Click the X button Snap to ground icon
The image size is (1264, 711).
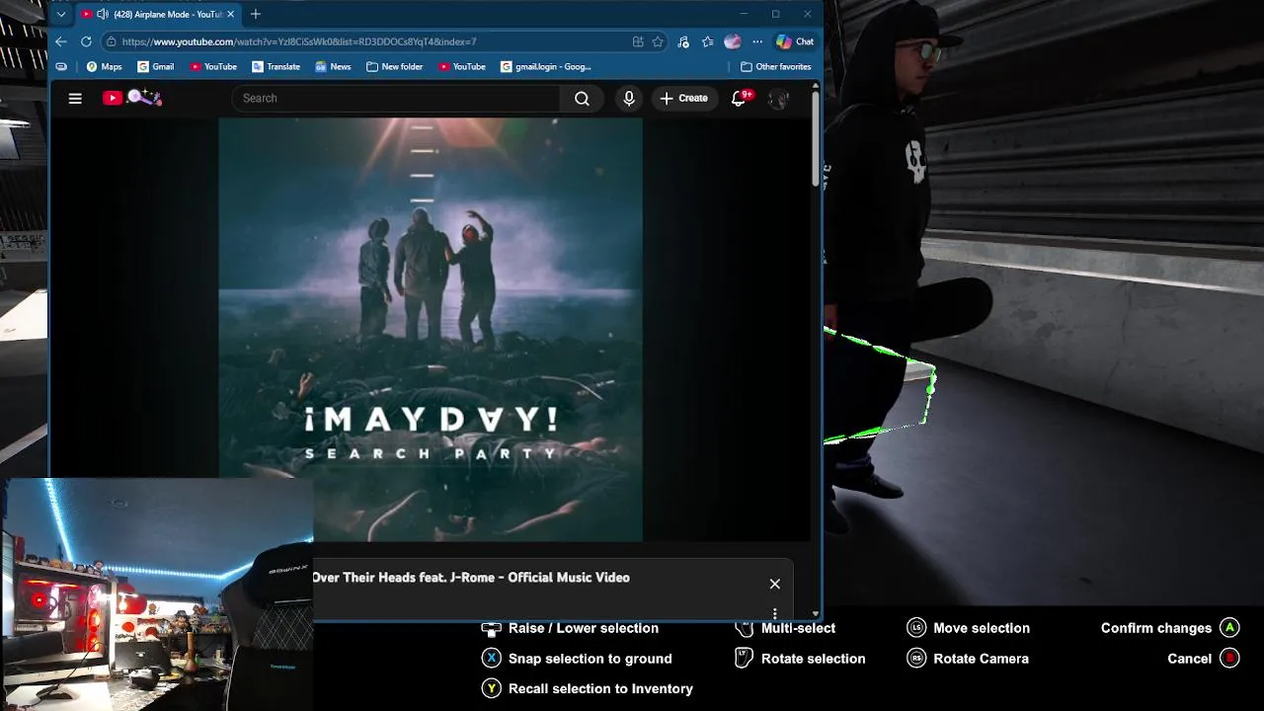point(491,658)
